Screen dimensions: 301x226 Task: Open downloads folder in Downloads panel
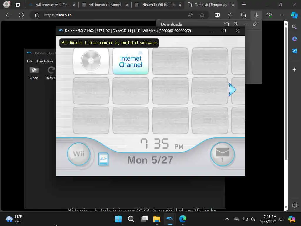226,24
